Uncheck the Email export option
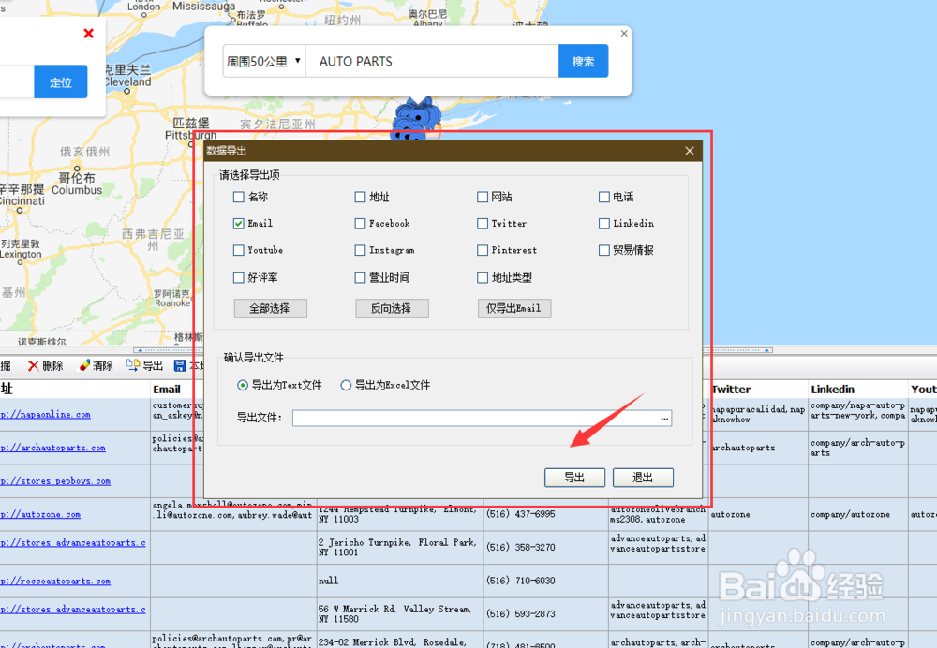 238,224
